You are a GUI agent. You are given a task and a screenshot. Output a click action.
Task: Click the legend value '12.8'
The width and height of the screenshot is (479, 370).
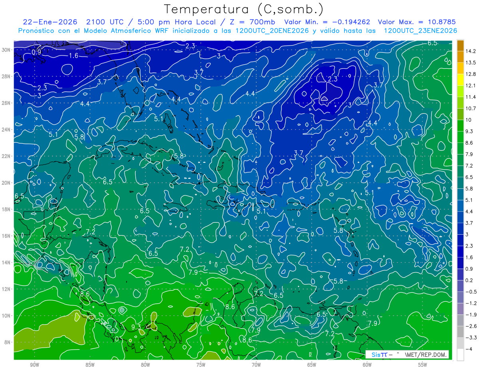[x=470, y=74]
